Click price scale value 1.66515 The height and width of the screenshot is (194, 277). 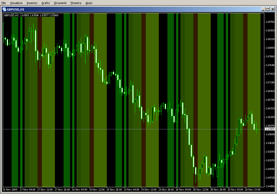270,108
